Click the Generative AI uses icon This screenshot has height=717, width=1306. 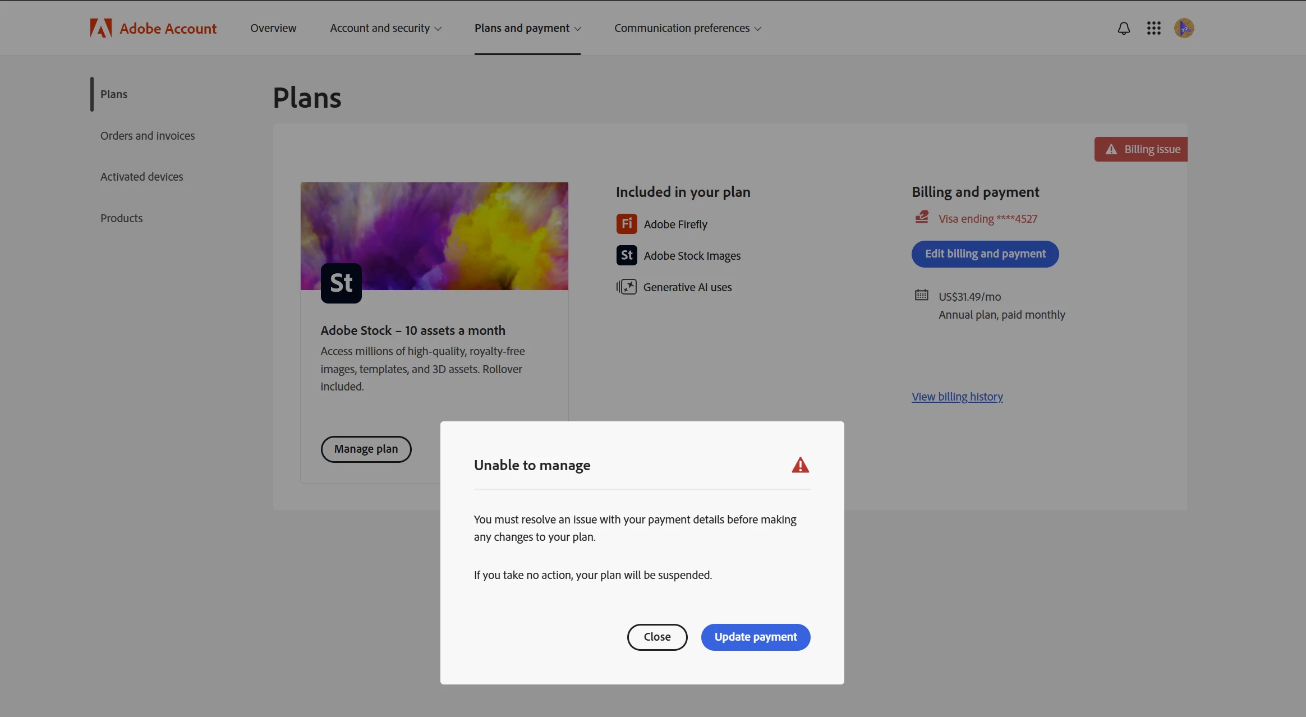(x=627, y=287)
